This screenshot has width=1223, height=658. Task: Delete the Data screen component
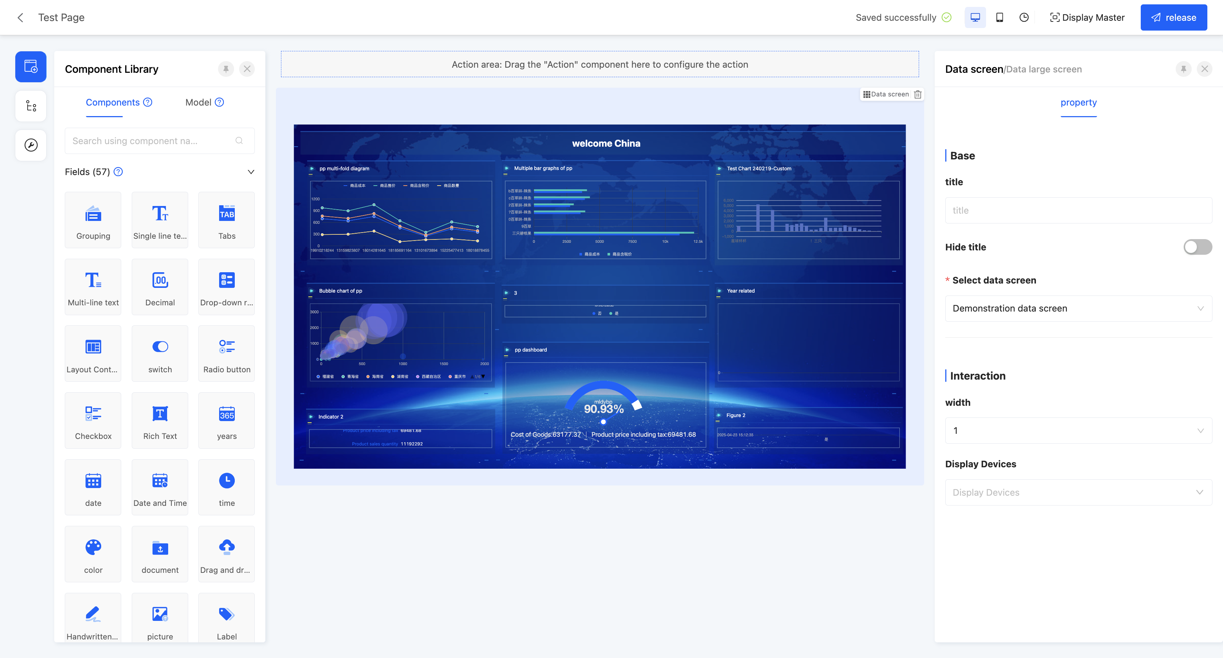click(918, 95)
